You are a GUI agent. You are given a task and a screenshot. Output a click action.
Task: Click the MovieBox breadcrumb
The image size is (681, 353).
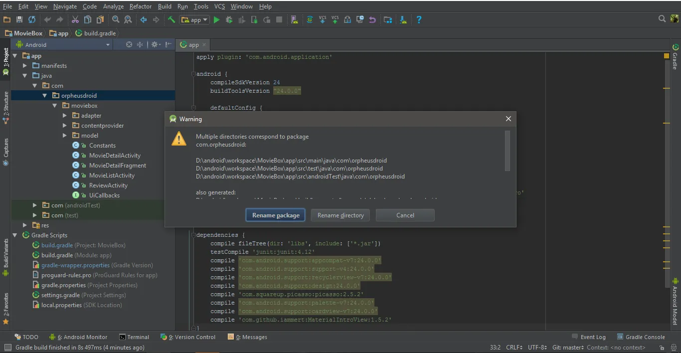pos(24,33)
